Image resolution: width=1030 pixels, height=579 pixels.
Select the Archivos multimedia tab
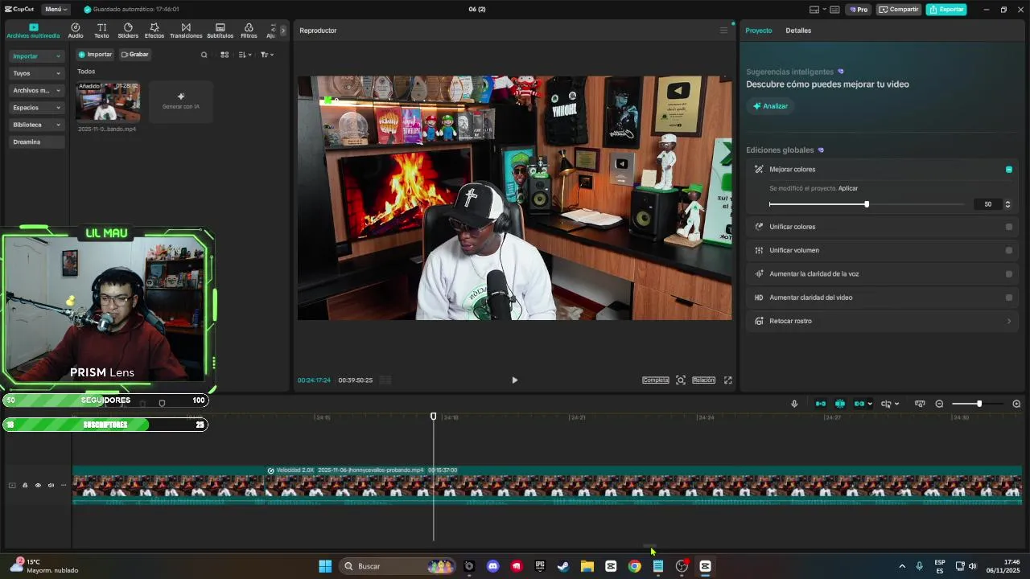(33, 31)
